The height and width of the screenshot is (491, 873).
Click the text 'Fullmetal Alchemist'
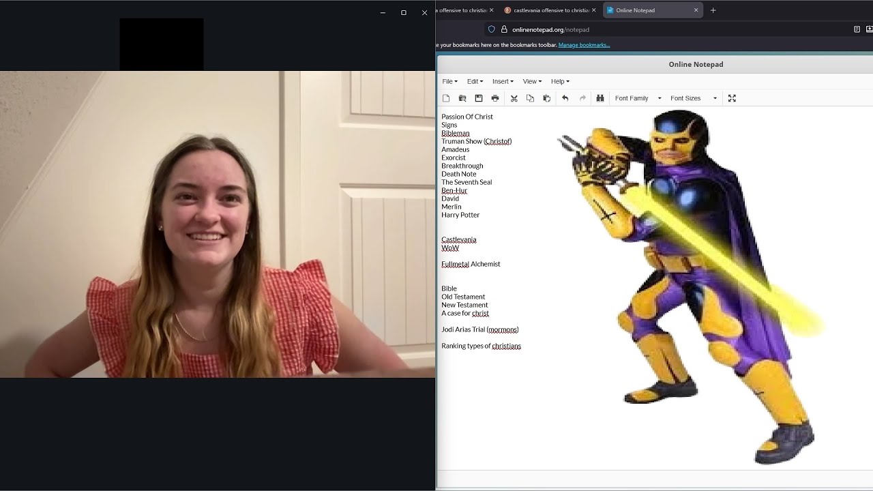471,264
